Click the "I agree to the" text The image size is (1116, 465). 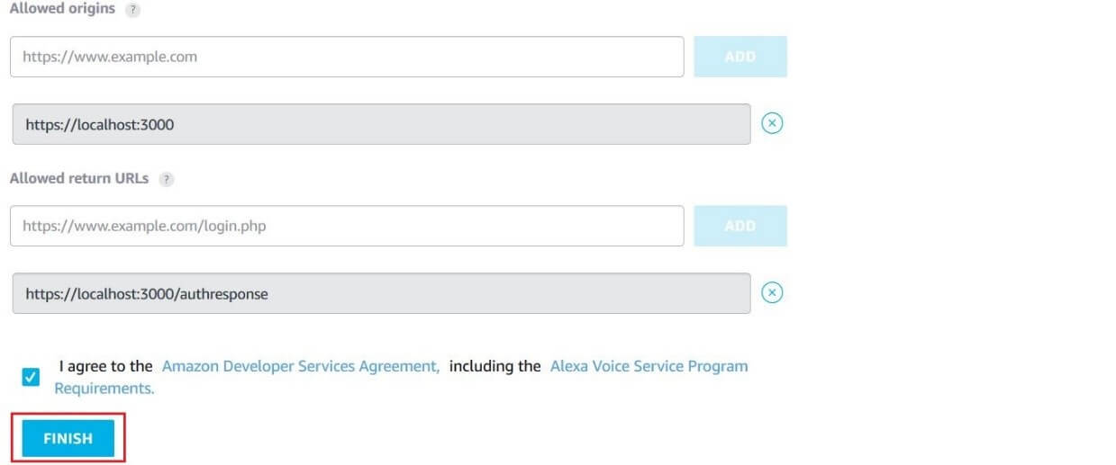point(105,366)
